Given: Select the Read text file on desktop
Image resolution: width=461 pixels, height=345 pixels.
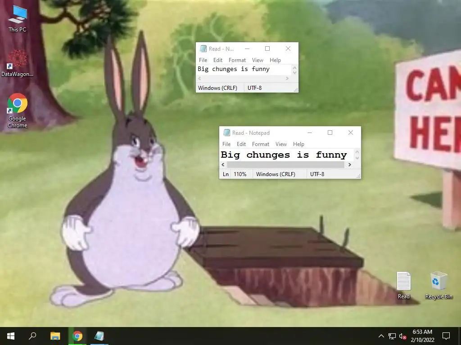Looking at the screenshot, I should (x=403, y=285).
